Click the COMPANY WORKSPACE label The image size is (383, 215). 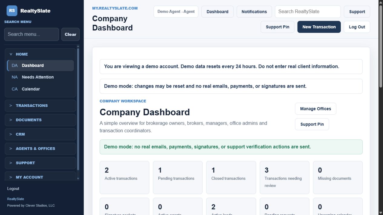point(123,101)
